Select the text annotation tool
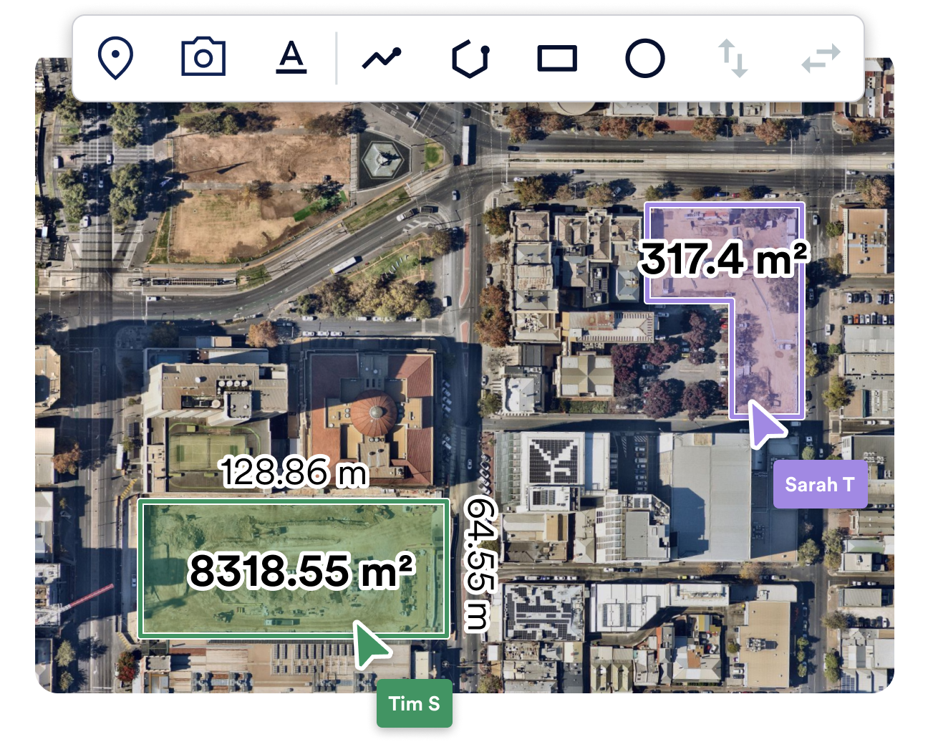 point(291,58)
